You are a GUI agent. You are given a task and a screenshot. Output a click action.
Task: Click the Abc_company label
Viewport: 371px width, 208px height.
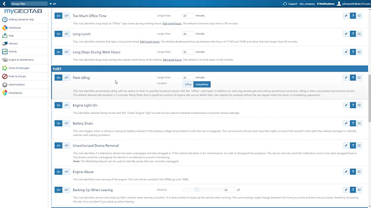[x=307, y=4]
